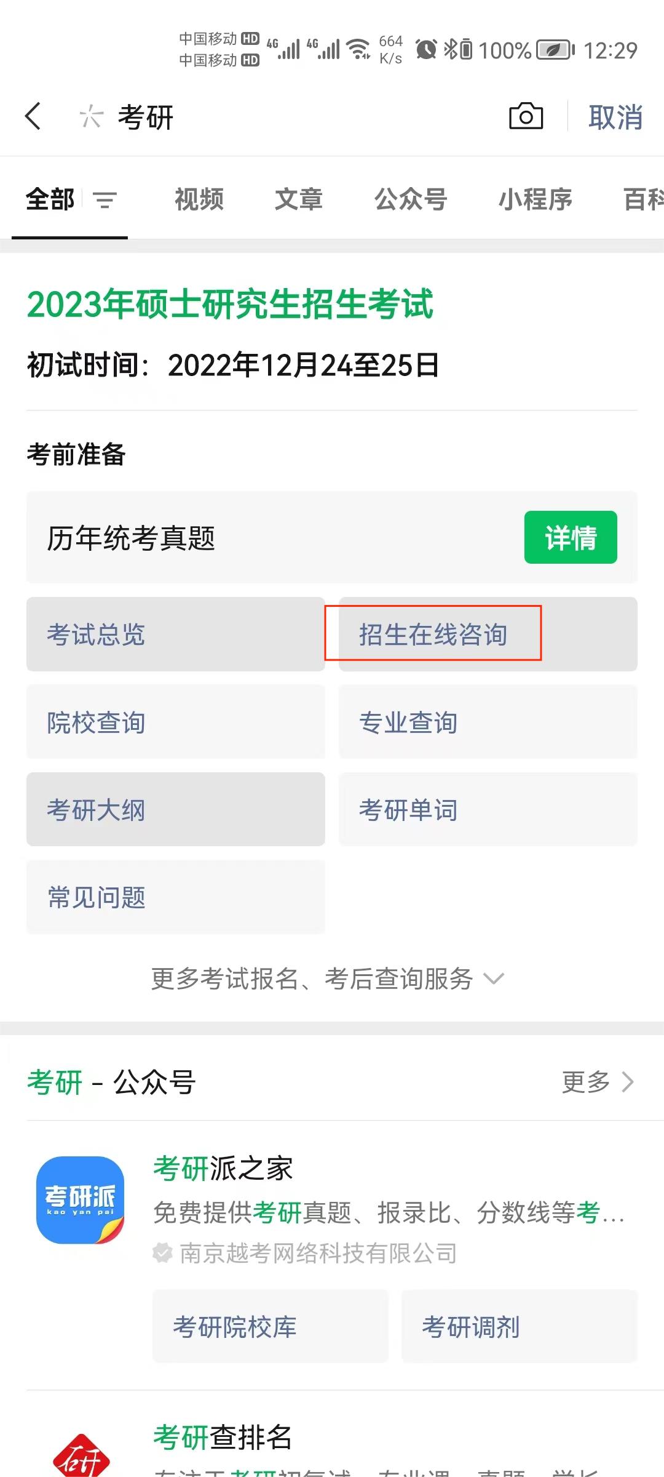This screenshot has height=1477, width=664.
Task: Open 考研派之家 account logo
Action: (x=80, y=1200)
